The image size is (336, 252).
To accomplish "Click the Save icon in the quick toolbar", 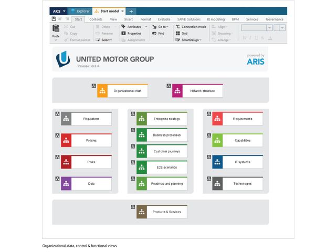I will (54, 19).
